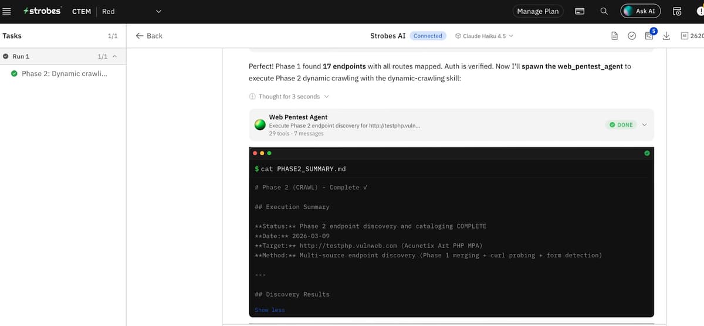The height and width of the screenshot is (326, 704).
Task: Click the Strobes logo
Action: tap(42, 11)
